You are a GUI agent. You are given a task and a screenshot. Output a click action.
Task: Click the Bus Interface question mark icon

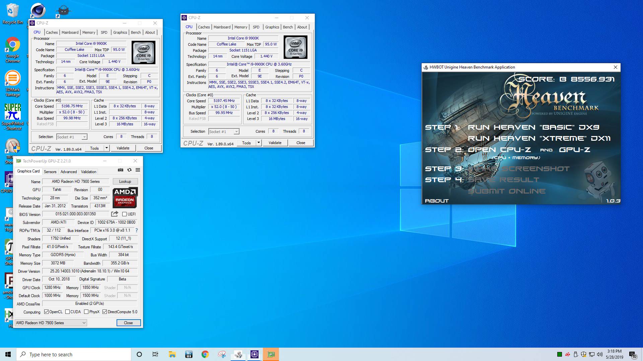tap(137, 230)
